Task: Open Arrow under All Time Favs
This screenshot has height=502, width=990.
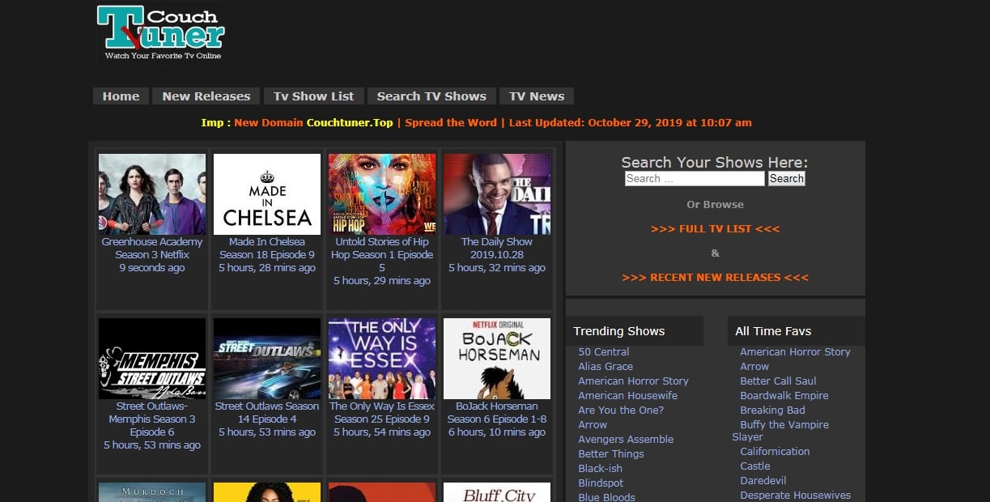Action: click(754, 367)
